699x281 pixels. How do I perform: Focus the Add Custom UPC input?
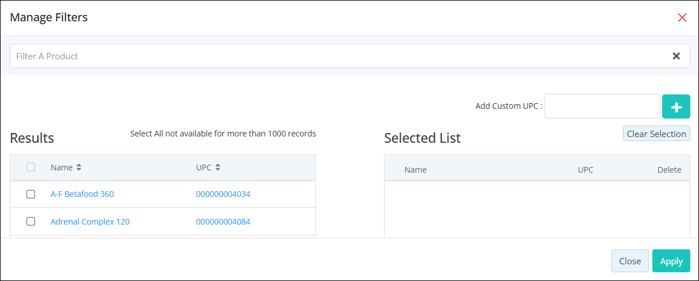pos(602,107)
